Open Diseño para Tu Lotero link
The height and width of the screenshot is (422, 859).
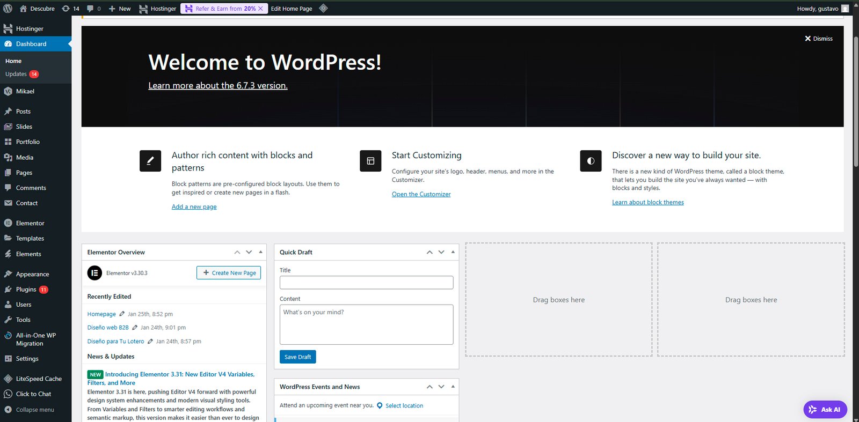[x=115, y=342]
